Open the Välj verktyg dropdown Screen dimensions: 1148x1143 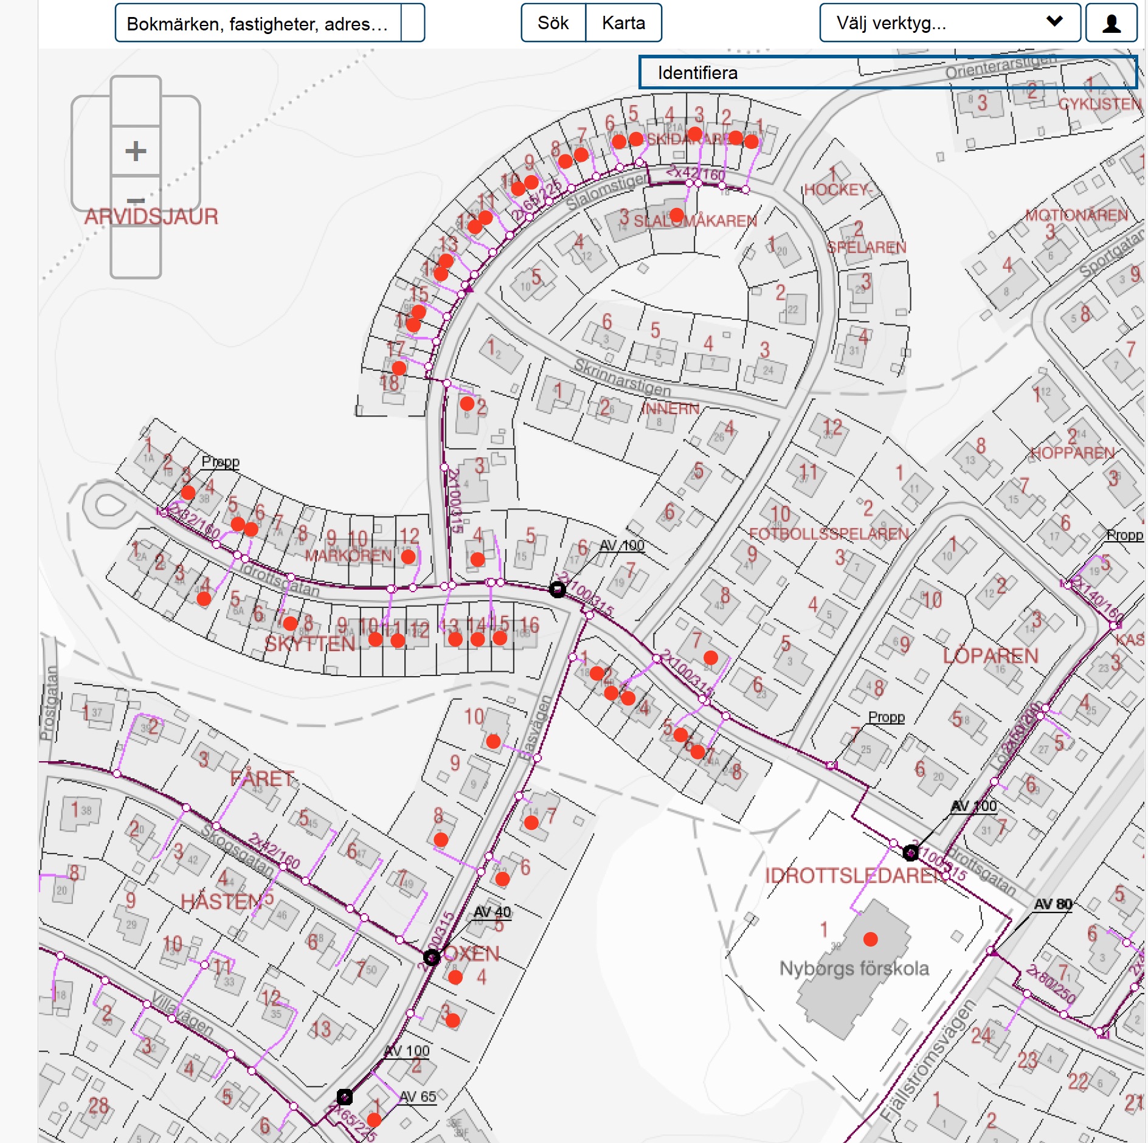950,23
